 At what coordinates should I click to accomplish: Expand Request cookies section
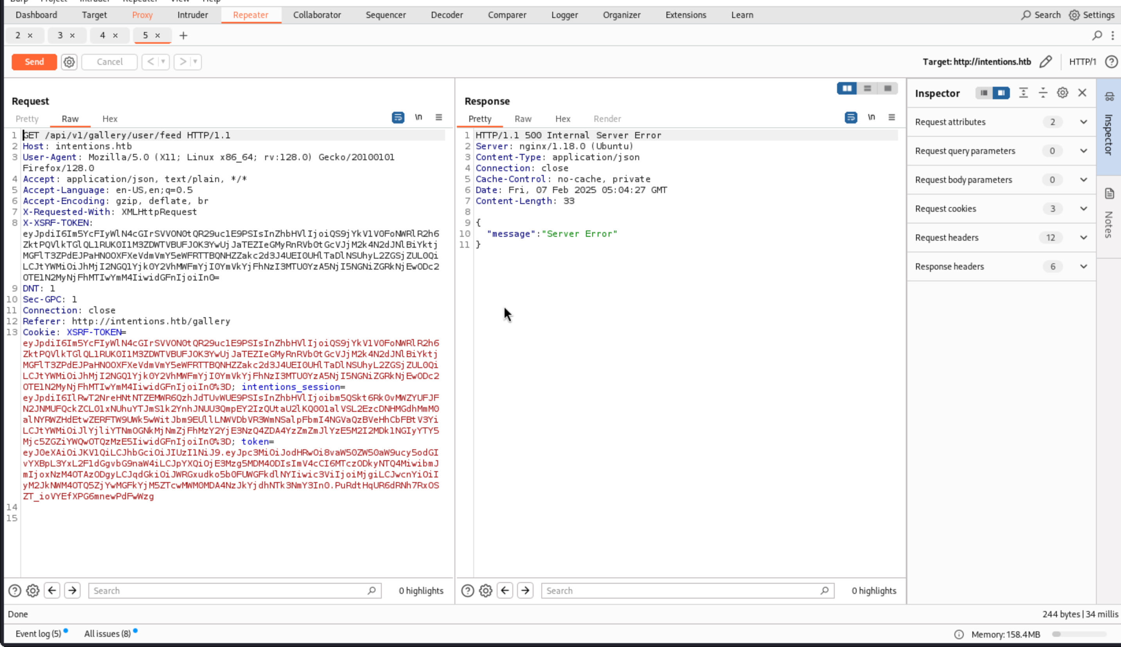click(x=1083, y=209)
